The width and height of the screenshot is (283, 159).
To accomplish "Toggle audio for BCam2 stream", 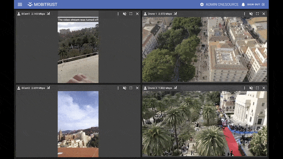I will (x=125, y=88).
